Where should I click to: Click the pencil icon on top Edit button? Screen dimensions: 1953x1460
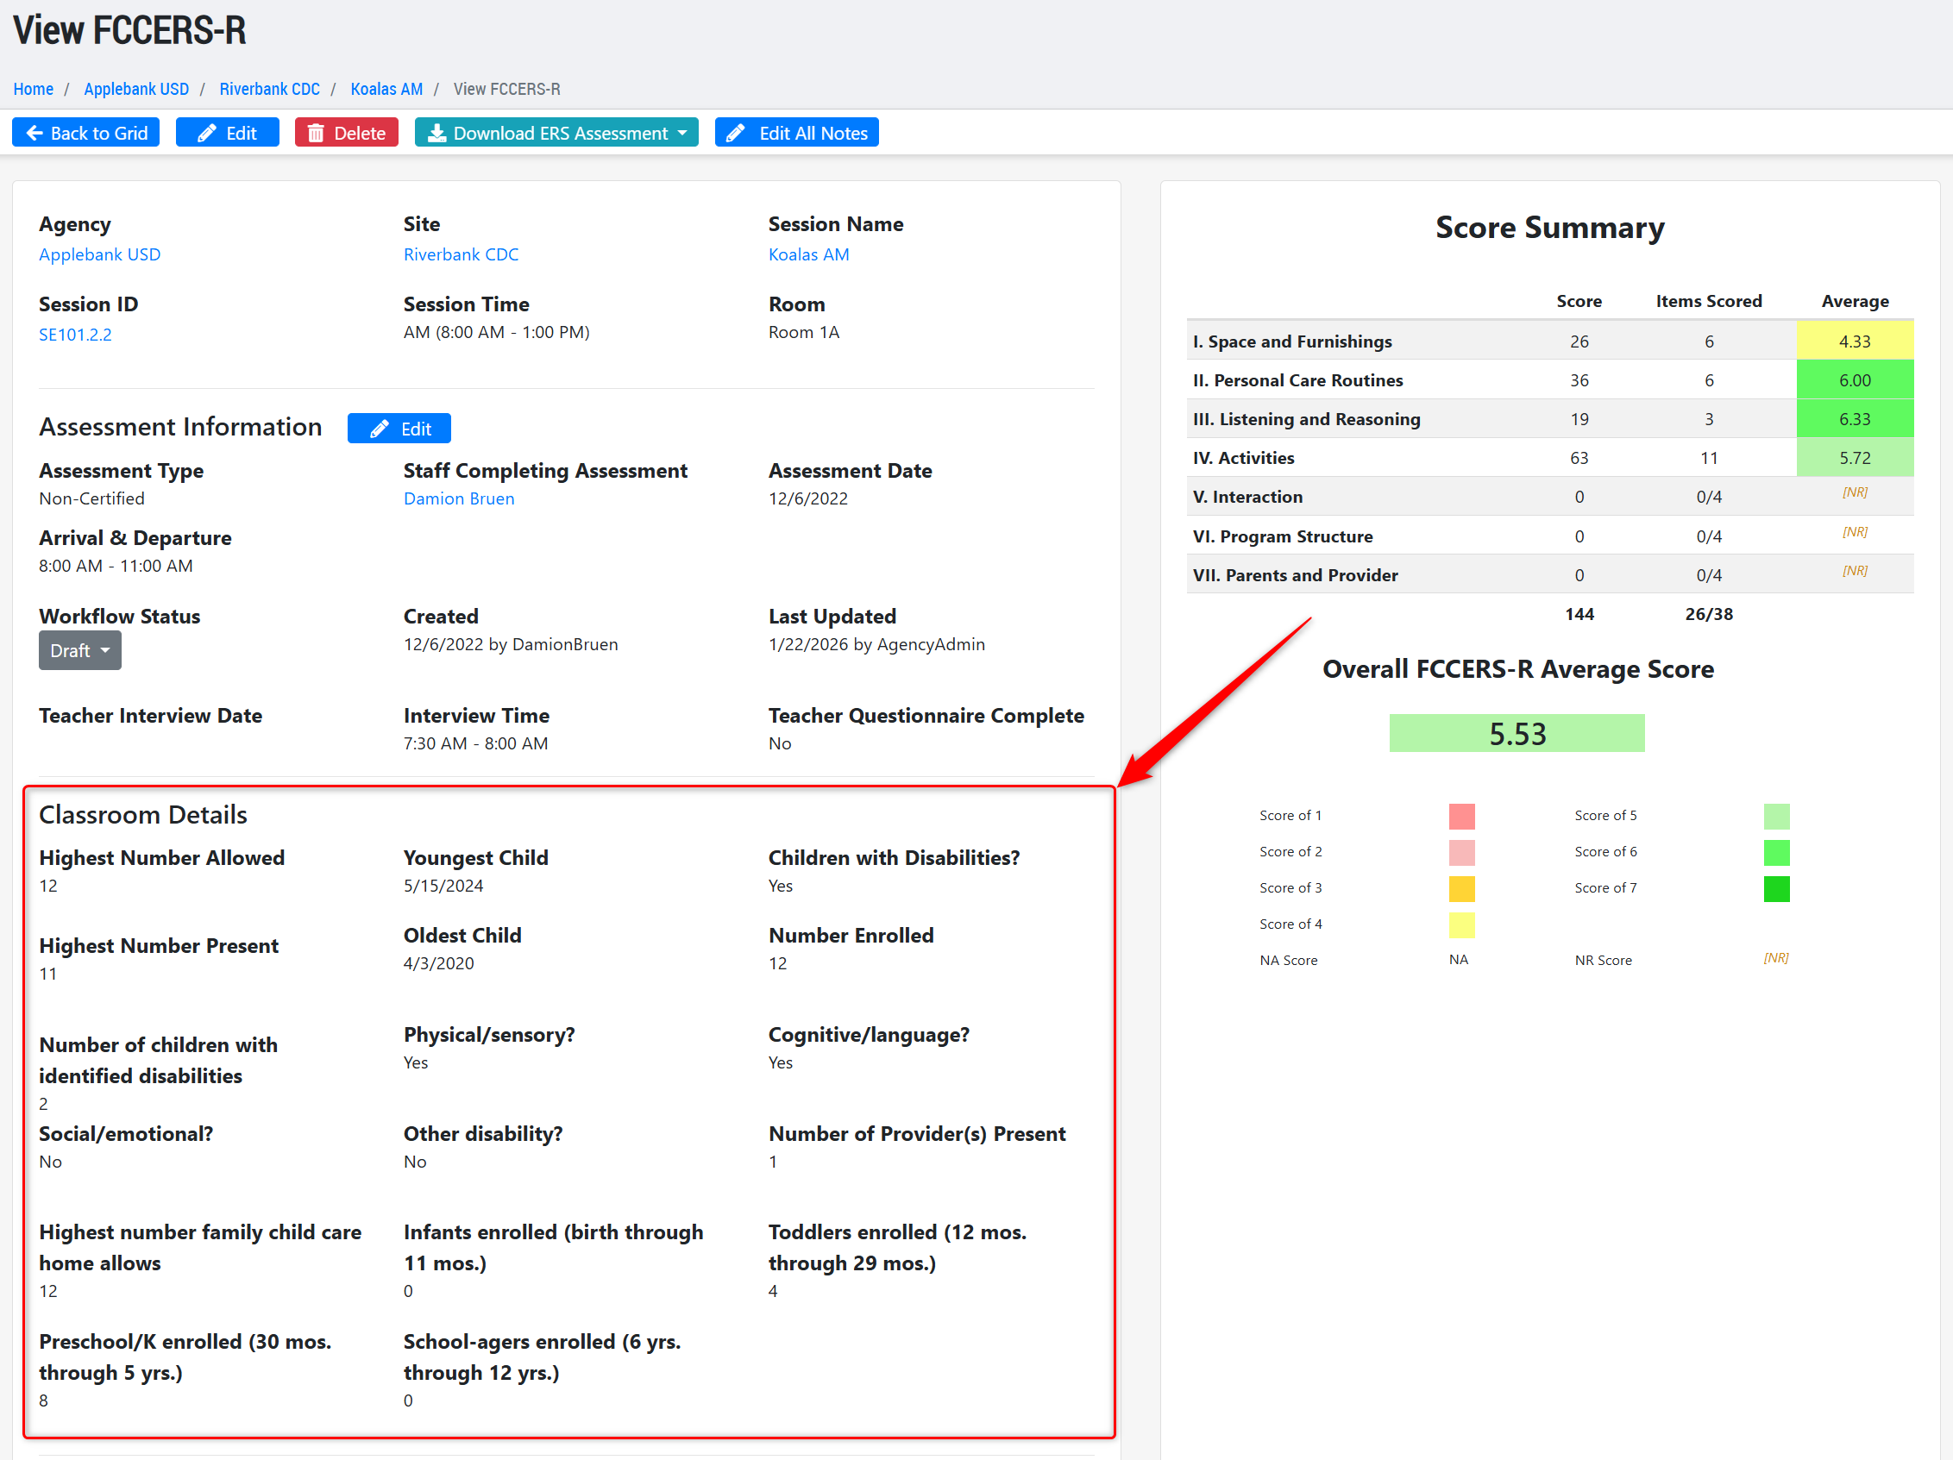[207, 134]
